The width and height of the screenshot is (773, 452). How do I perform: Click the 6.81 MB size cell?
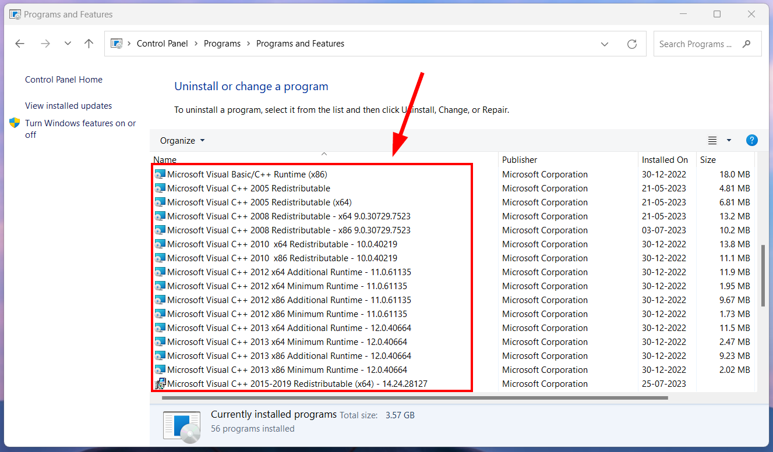point(734,202)
